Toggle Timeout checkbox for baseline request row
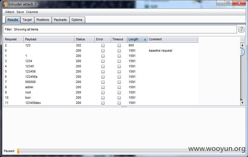The image size is (248, 157). click(x=119, y=51)
